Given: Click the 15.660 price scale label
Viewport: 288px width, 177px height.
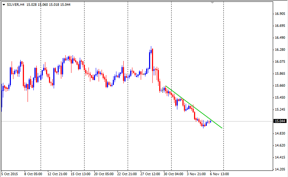Looking at the screenshot, I should pos(280,86).
